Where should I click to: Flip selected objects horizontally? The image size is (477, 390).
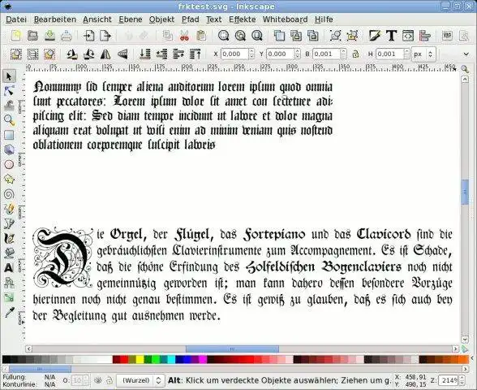[105, 54]
